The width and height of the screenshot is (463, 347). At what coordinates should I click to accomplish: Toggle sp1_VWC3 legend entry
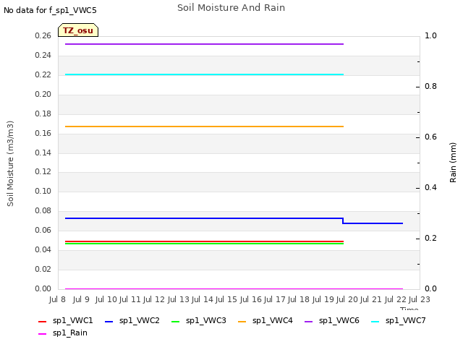tap(198, 321)
